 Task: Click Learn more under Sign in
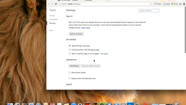[86, 28]
